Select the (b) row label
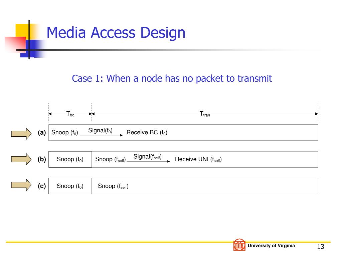Image resolution: width=342 pixels, height=256 pixels. (x=42, y=159)
